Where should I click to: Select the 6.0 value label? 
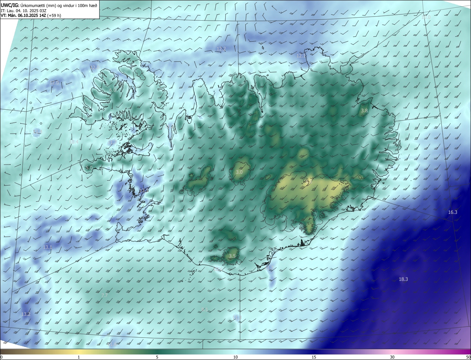tap(113, 90)
